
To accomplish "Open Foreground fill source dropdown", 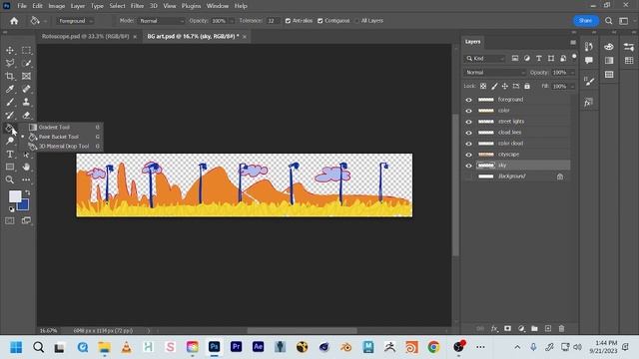I will coord(76,21).
